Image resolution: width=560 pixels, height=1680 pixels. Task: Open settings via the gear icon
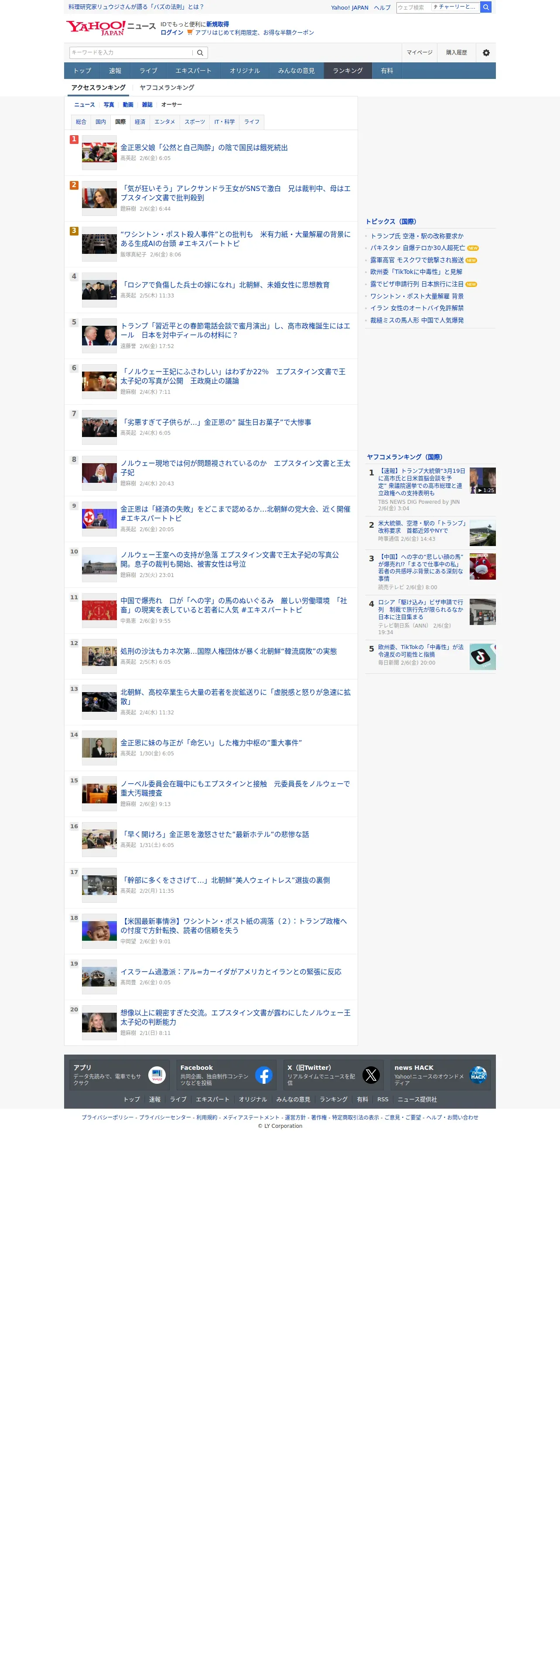[486, 53]
